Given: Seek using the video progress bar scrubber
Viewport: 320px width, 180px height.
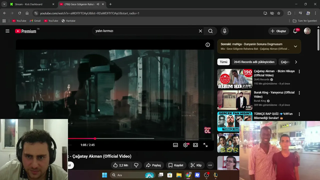Looking at the screenshot, I should point(95,138).
